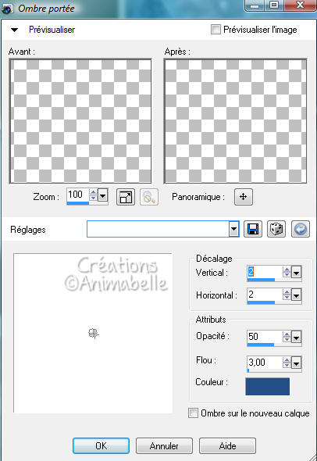The image size is (317, 461).
Task: Collapse the Prévisualiser preview section
Action: pyautogui.click(x=14, y=30)
